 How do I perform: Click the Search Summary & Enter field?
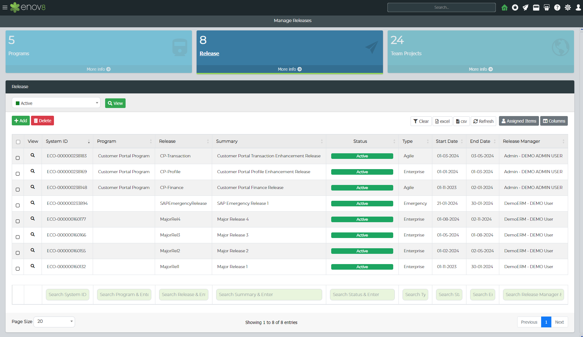tap(269, 294)
